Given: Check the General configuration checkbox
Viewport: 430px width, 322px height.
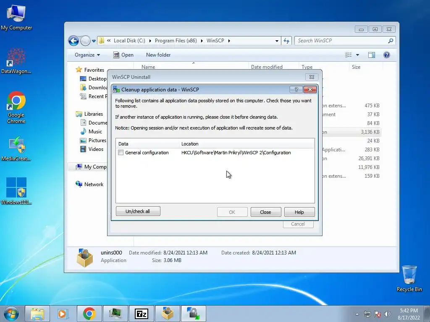Looking at the screenshot, I should tap(121, 153).
